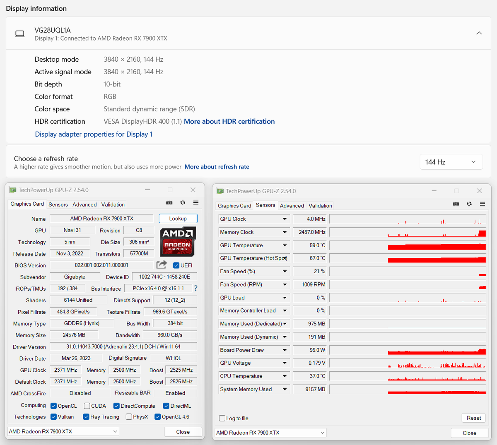This screenshot has width=497, height=445.
Task: Open the Memory Clock sensor dropdown arrow
Action: pos(285,232)
